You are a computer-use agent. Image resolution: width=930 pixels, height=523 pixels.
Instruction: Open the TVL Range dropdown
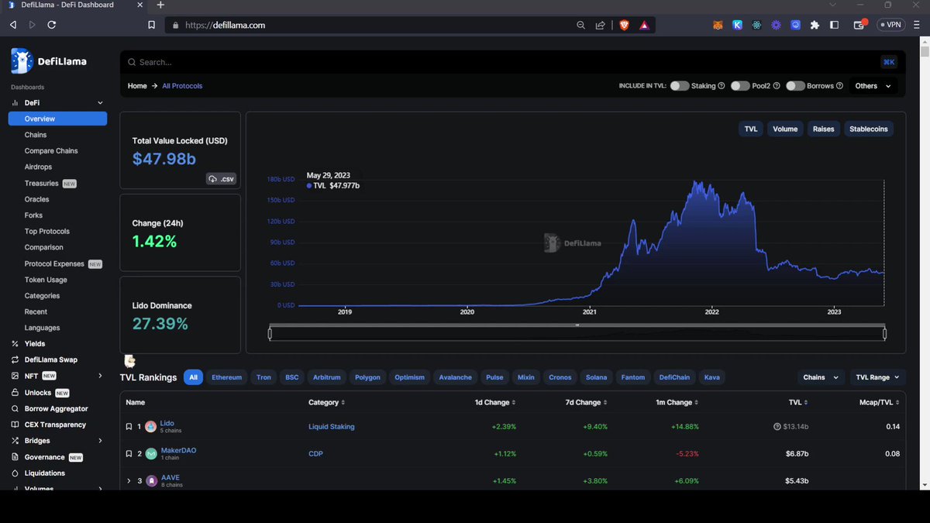click(x=877, y=377)
